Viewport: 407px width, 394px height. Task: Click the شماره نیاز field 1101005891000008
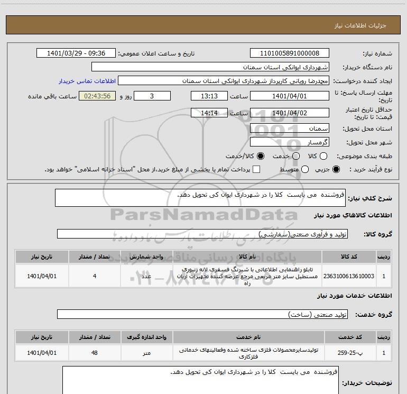[x=290, y=53]
